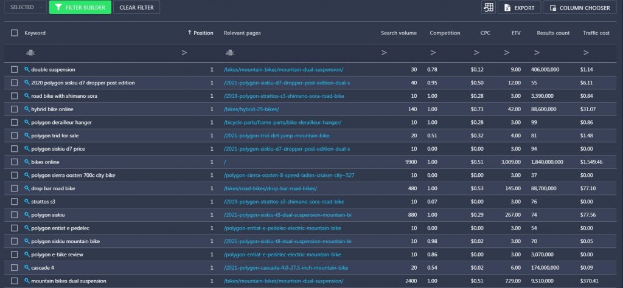Sort by Keyword column header

coord(35,33)
